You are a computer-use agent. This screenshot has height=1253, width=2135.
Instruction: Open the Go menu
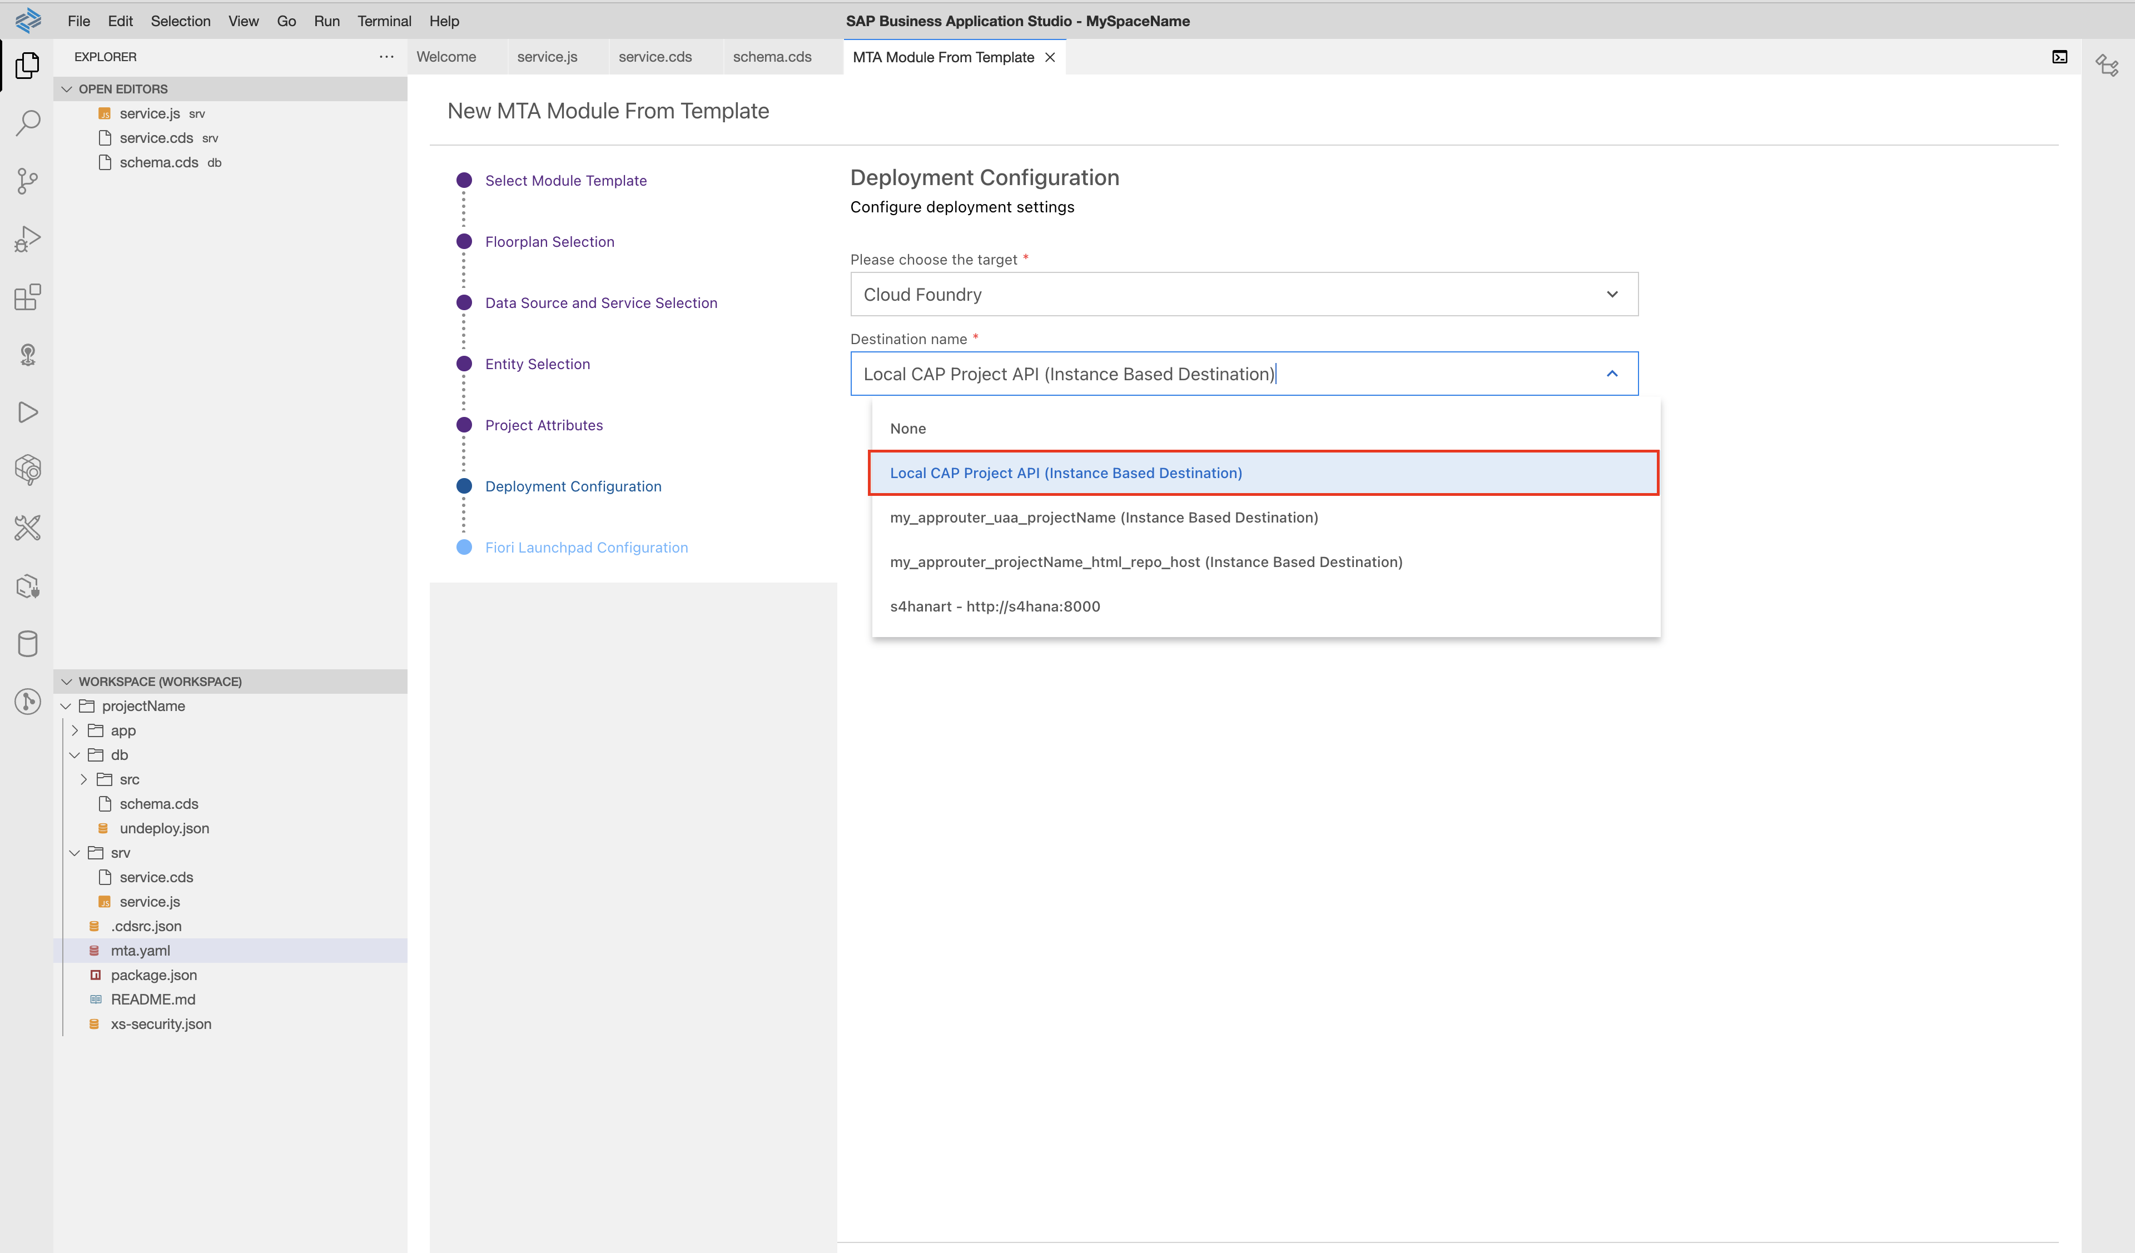click(x=286, y=21)
